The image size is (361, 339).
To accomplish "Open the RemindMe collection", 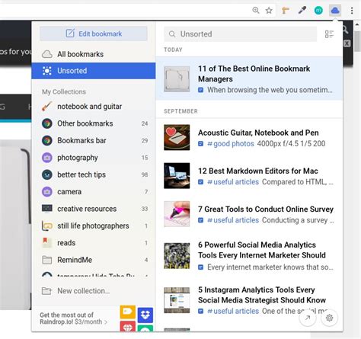I will [x=94, y=260].
